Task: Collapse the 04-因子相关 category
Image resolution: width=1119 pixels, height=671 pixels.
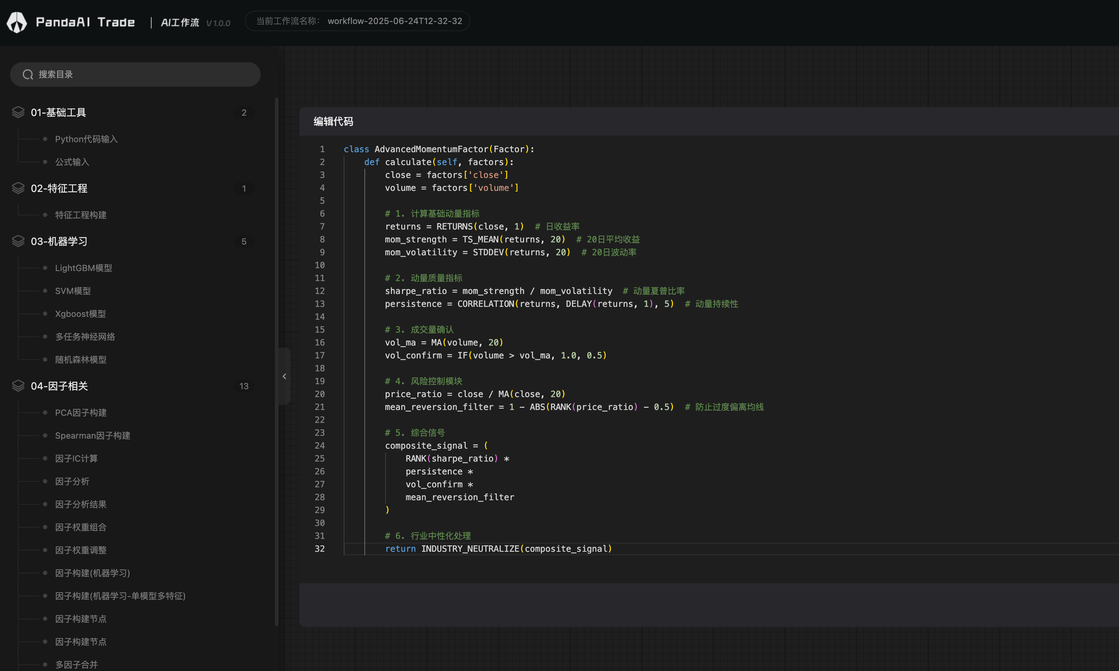Action: tap(59, 386)
